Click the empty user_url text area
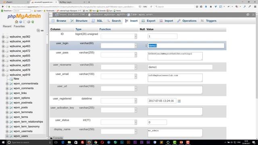The height and width of the screenshot is (145, 258). pos(175,90)
